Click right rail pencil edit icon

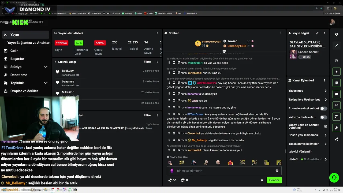[x=337, y=46]
